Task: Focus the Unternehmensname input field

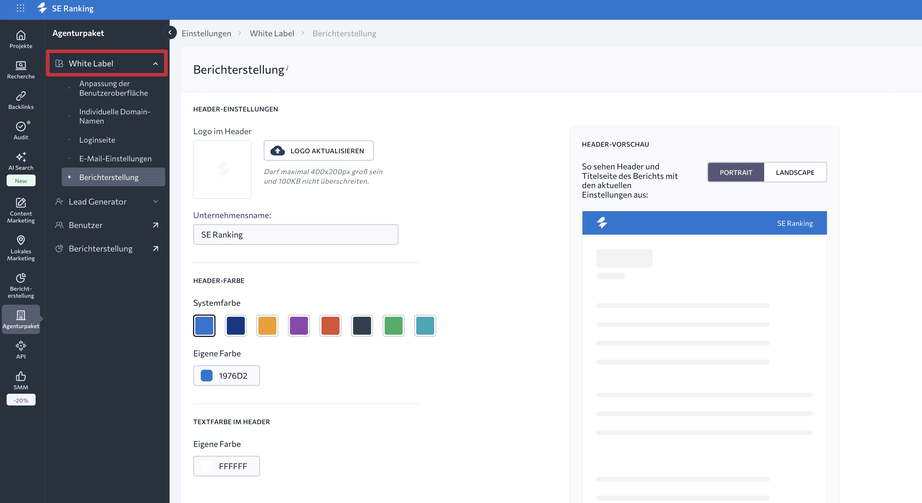Action: click(296, 235)
